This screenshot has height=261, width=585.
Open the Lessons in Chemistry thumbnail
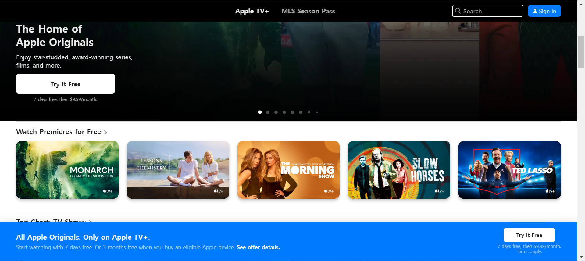point(178,170)
